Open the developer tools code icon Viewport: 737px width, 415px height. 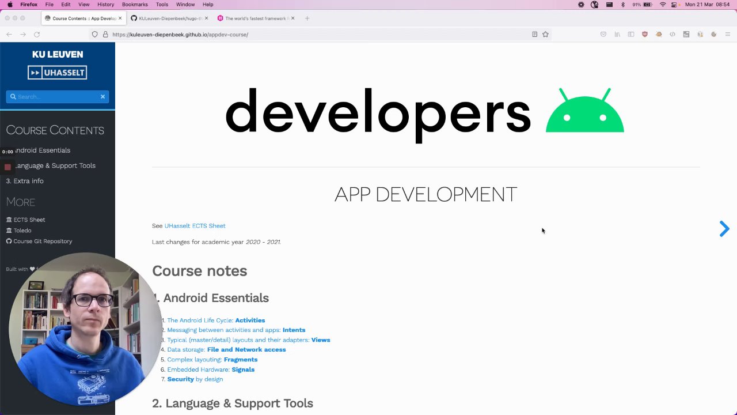point(673,35)
